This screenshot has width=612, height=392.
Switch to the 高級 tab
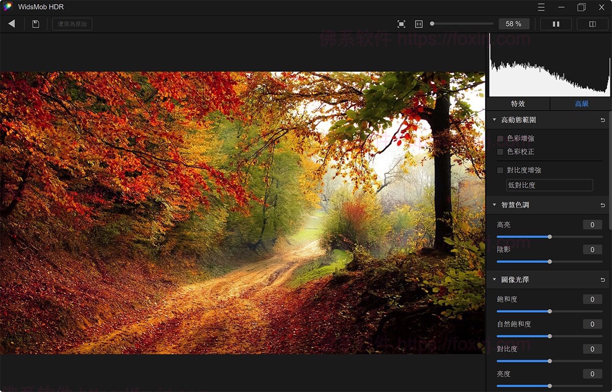click(x=581, y=104)
